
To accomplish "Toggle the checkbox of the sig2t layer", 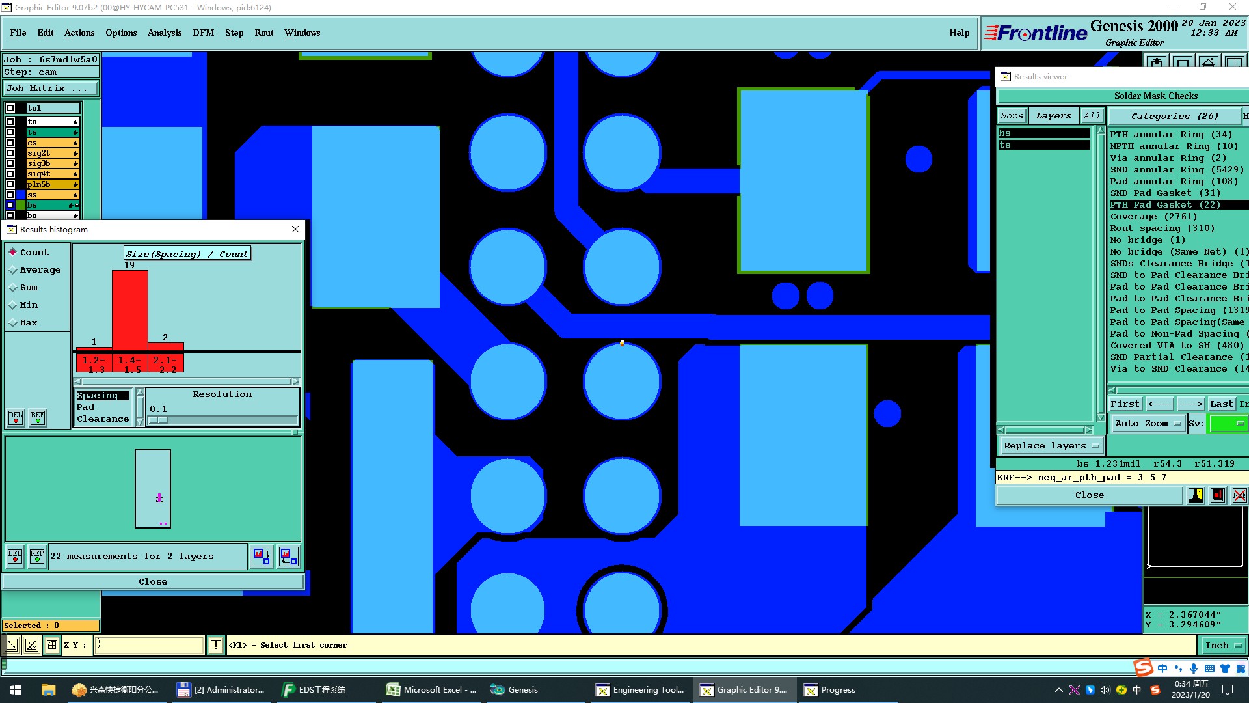I will click(x=10, y=153).
